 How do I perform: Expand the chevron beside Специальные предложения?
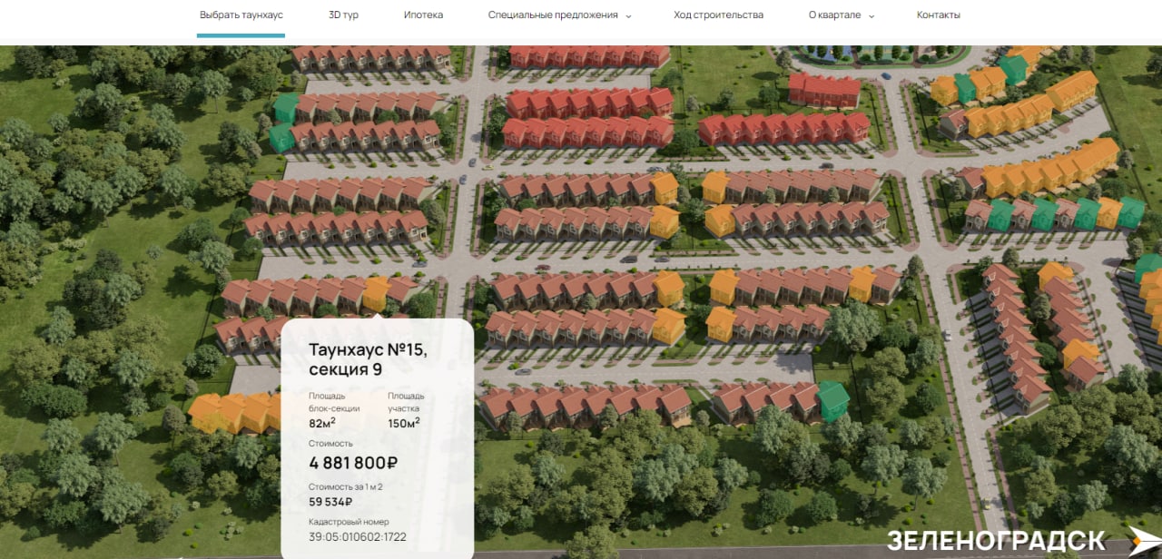click(628, 15)
